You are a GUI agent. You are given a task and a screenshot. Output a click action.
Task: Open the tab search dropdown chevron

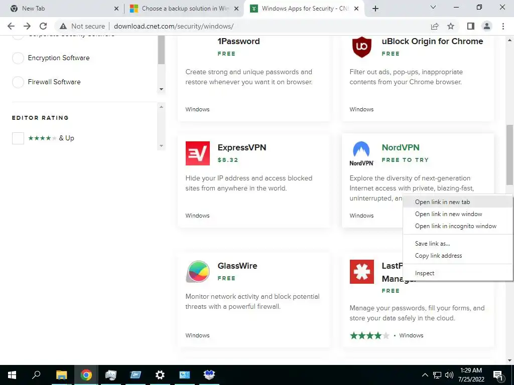[433, 7]
